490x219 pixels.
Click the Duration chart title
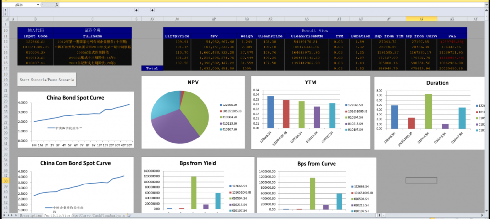pyautogui.click(x=437, y=83)
